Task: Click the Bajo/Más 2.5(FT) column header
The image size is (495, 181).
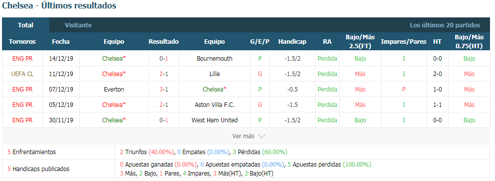Action: pyautogui.click(x=360, y=42)
